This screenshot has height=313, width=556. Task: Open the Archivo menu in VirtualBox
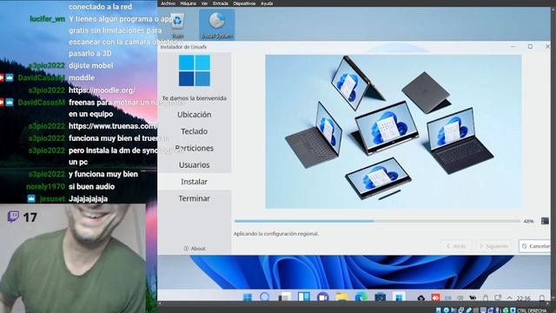(x=168, y=3)
